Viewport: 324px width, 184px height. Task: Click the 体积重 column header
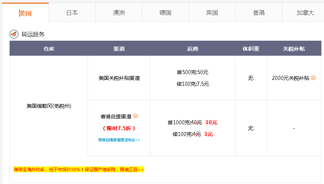(x=251, y=48)
